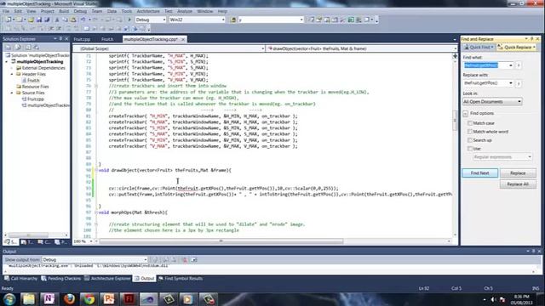Image resolution: width=545 pixels, height=306 pixels.
Task: Click the Paste icon in the toolbar
Action: (73, 20)
